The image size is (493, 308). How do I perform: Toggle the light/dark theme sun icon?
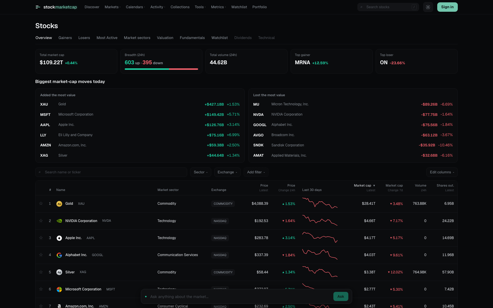(428, 7)
